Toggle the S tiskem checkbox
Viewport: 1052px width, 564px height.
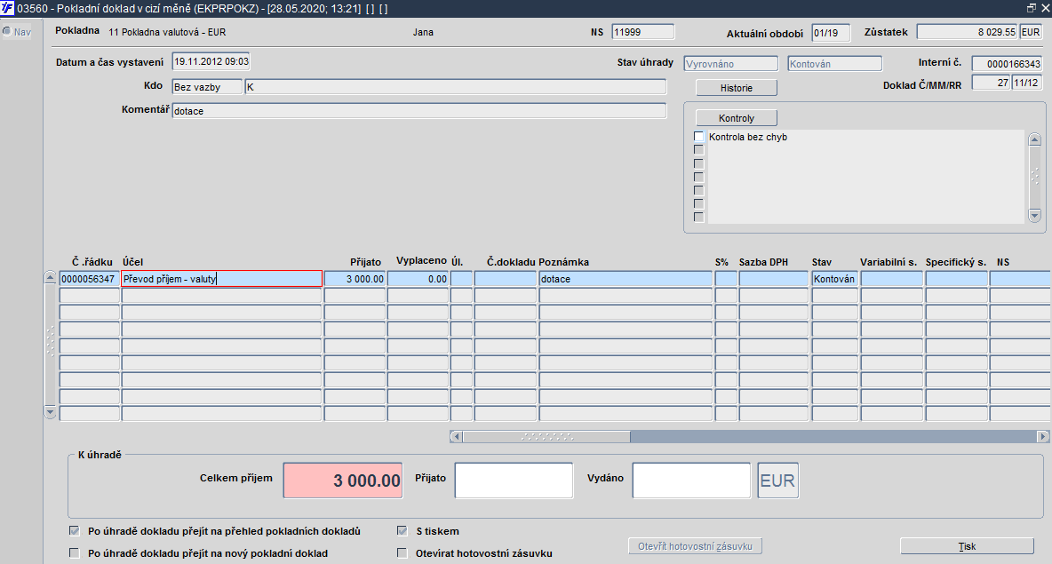pyautogui.click(x=402, y=531)
